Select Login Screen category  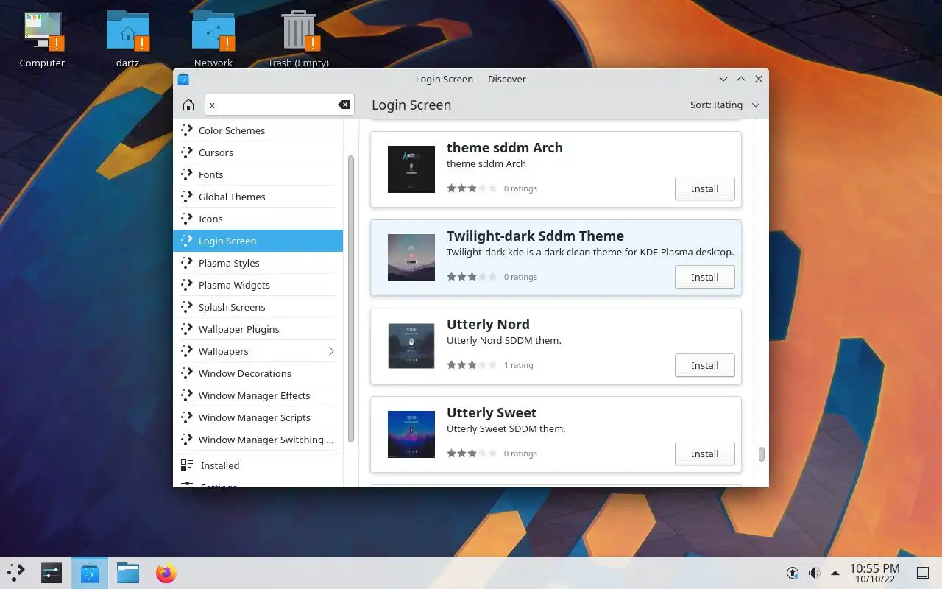coord(258,241)
